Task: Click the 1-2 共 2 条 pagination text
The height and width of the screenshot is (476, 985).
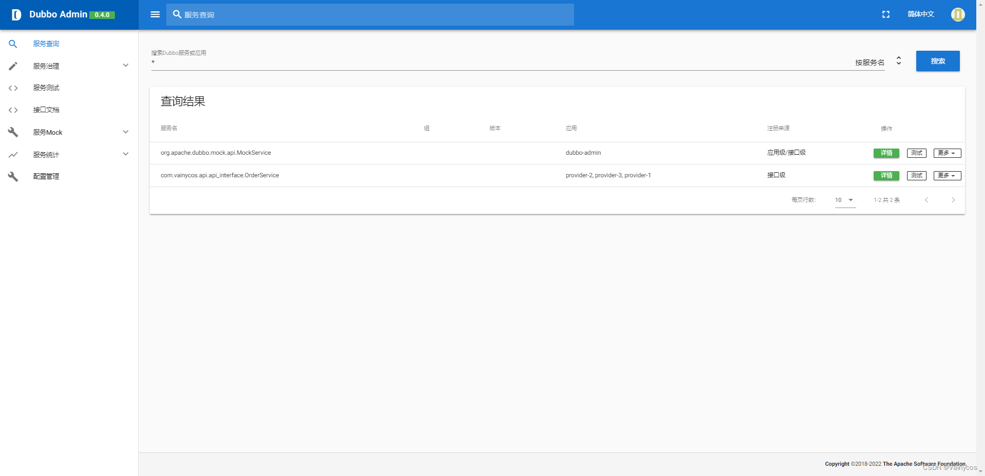Action: click(x=887, y=200)
